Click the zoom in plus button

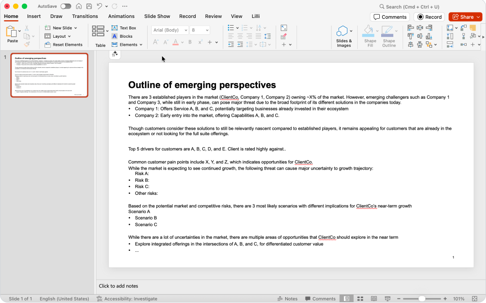tap(445, 299)
